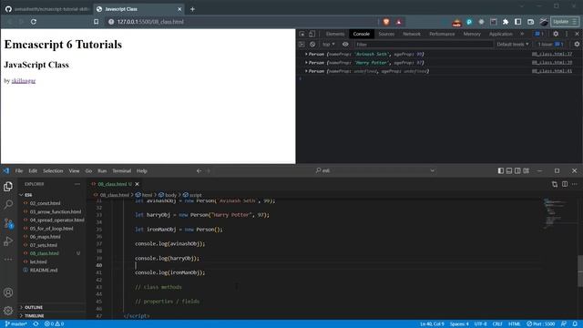Screen dimensions: 583x328
Task: Click the Synchronize Changes icon in the status bar
Action: pyautogui.click(x=36, y=324)
